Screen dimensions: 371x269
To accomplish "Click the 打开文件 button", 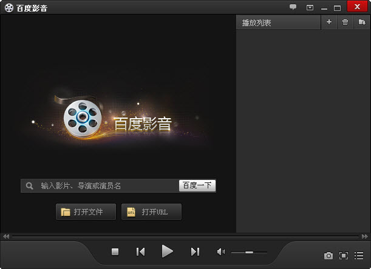I will [86, 212].
